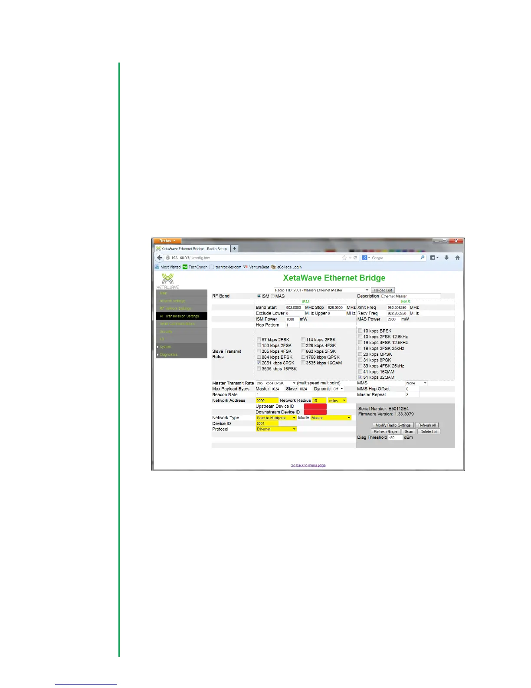The height and width of the screenshot is (688, 531).
Task: Click the Delete List button
Action: pos(429,431)
